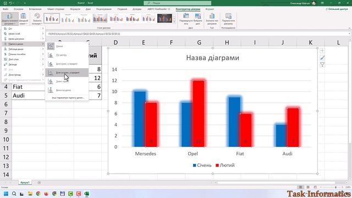
Task: Click the Select Data icon
Action: tap(198, 19)
